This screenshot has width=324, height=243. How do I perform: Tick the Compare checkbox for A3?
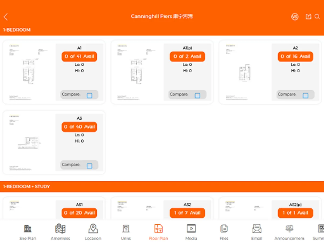point(89,166)
